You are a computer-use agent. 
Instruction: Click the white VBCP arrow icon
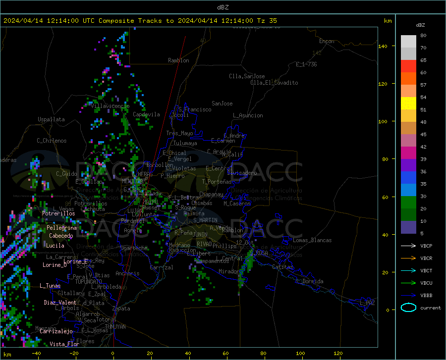(408, 246)
